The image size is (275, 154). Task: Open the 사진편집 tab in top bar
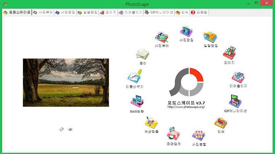[65, 12]
